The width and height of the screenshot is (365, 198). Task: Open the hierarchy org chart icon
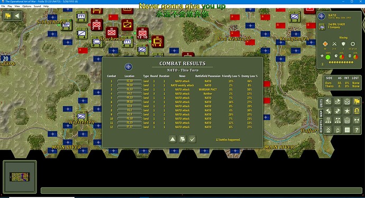coord(328,121)
